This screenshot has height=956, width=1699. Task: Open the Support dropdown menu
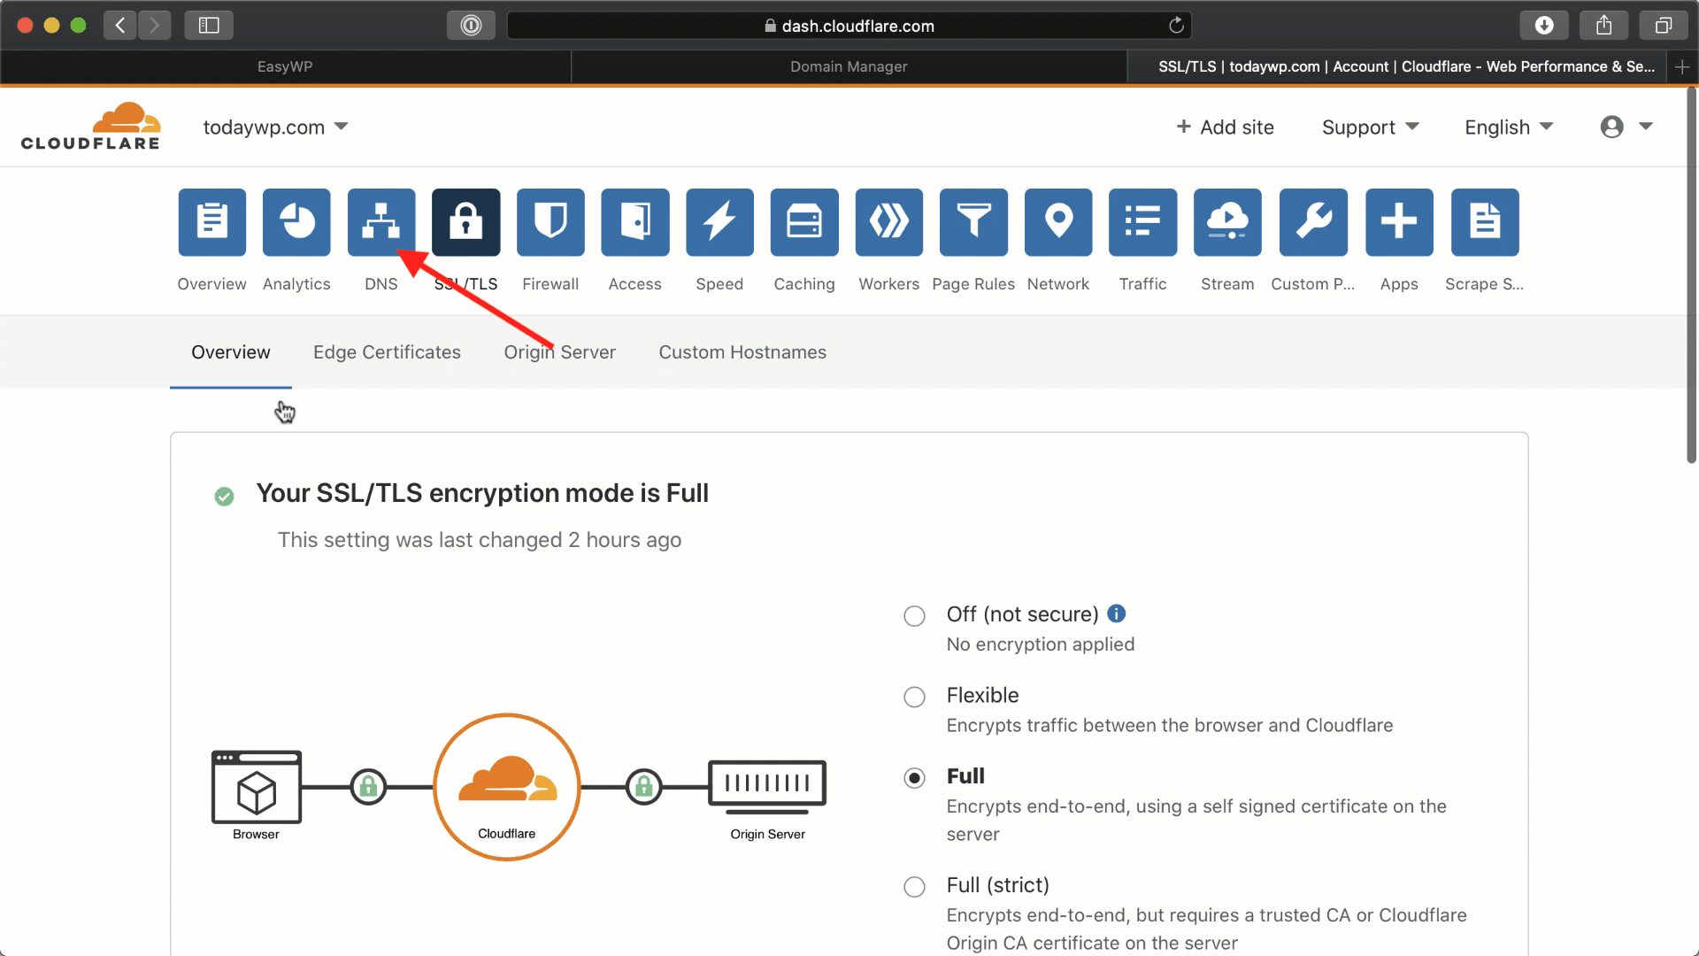click(1370, 127)
